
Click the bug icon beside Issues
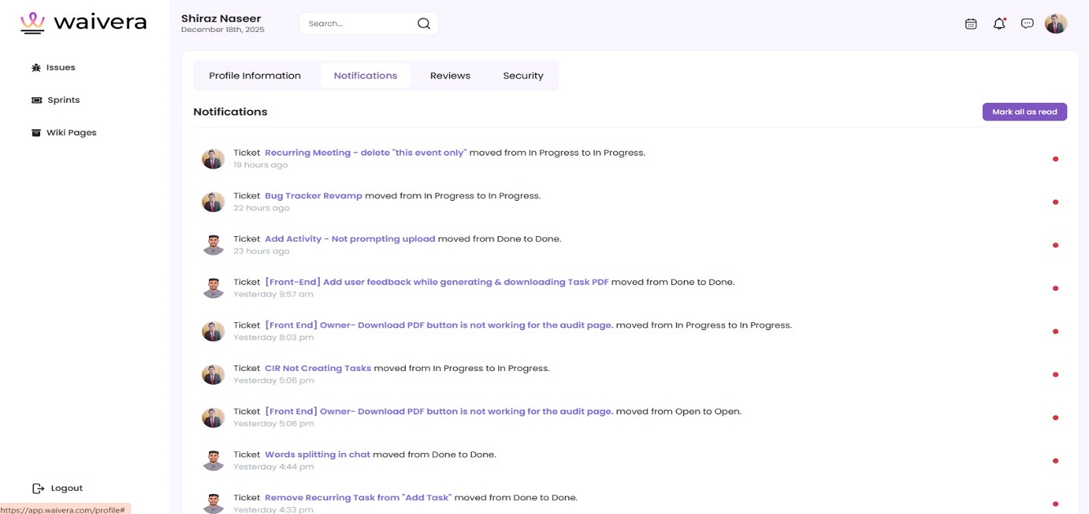coord(36,67)
